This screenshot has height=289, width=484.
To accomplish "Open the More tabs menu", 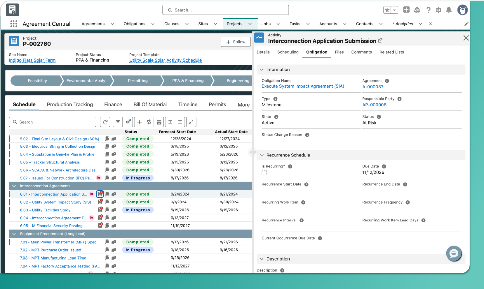I will tap(243, 105).
